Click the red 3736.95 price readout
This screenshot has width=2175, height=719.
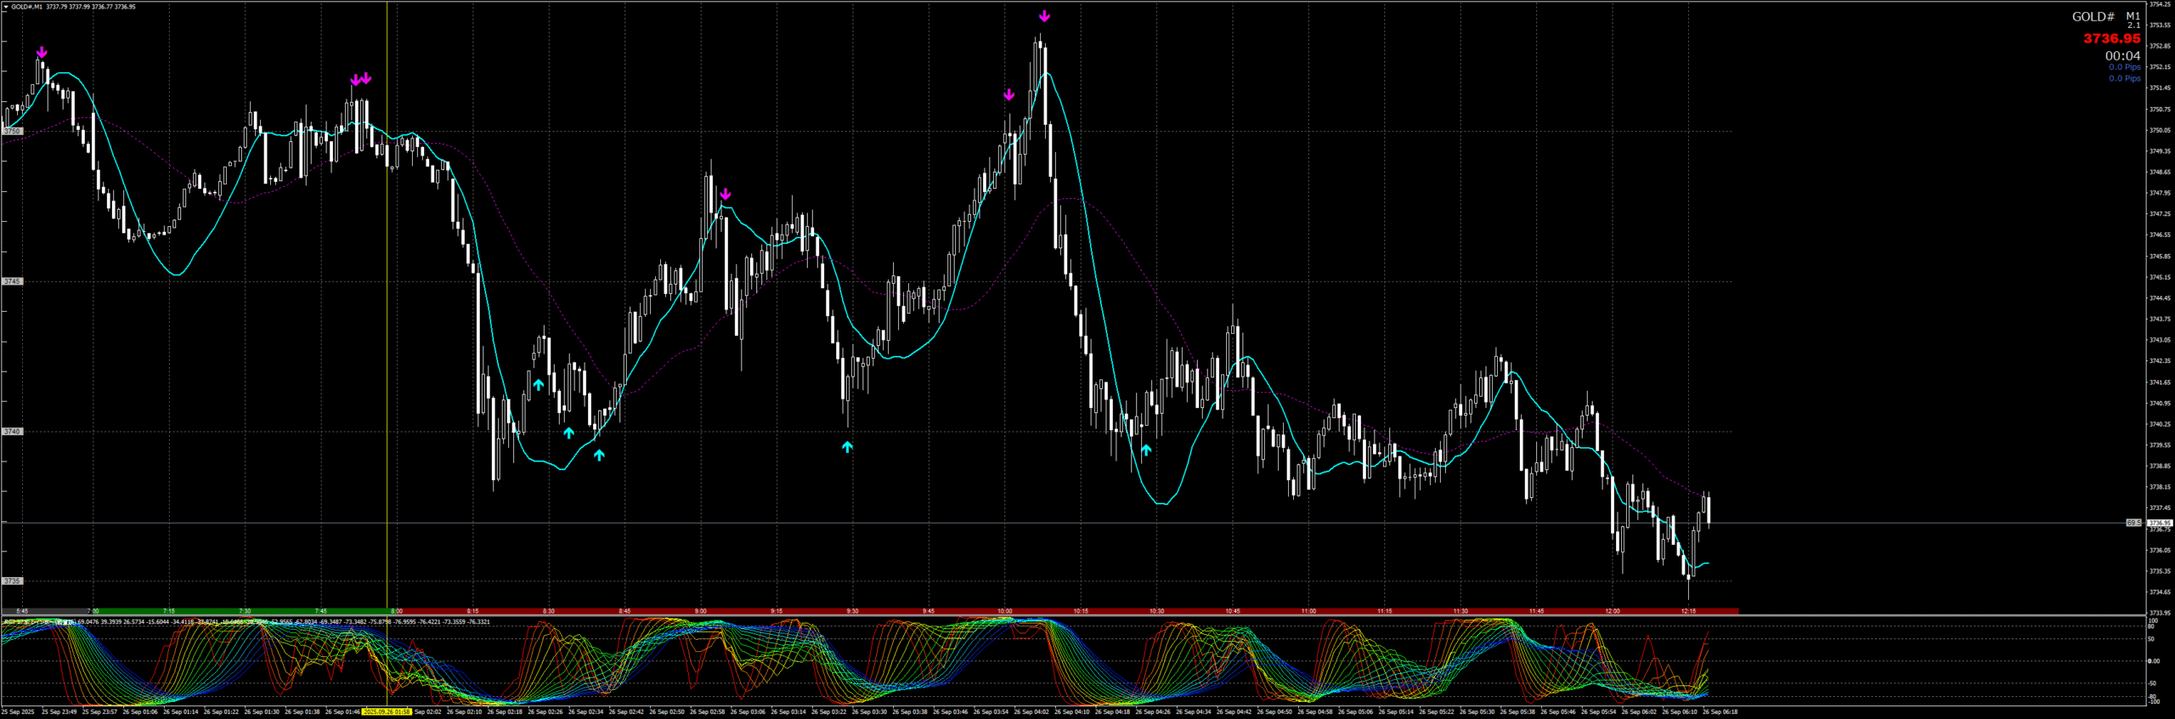click(2111, 38)
